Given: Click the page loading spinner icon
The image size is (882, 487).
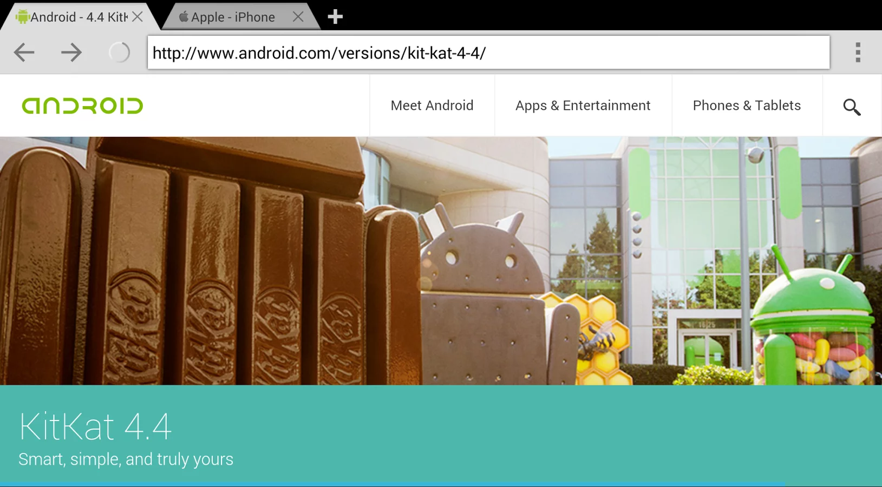Looking at the screenshot, I should (119, 52).
